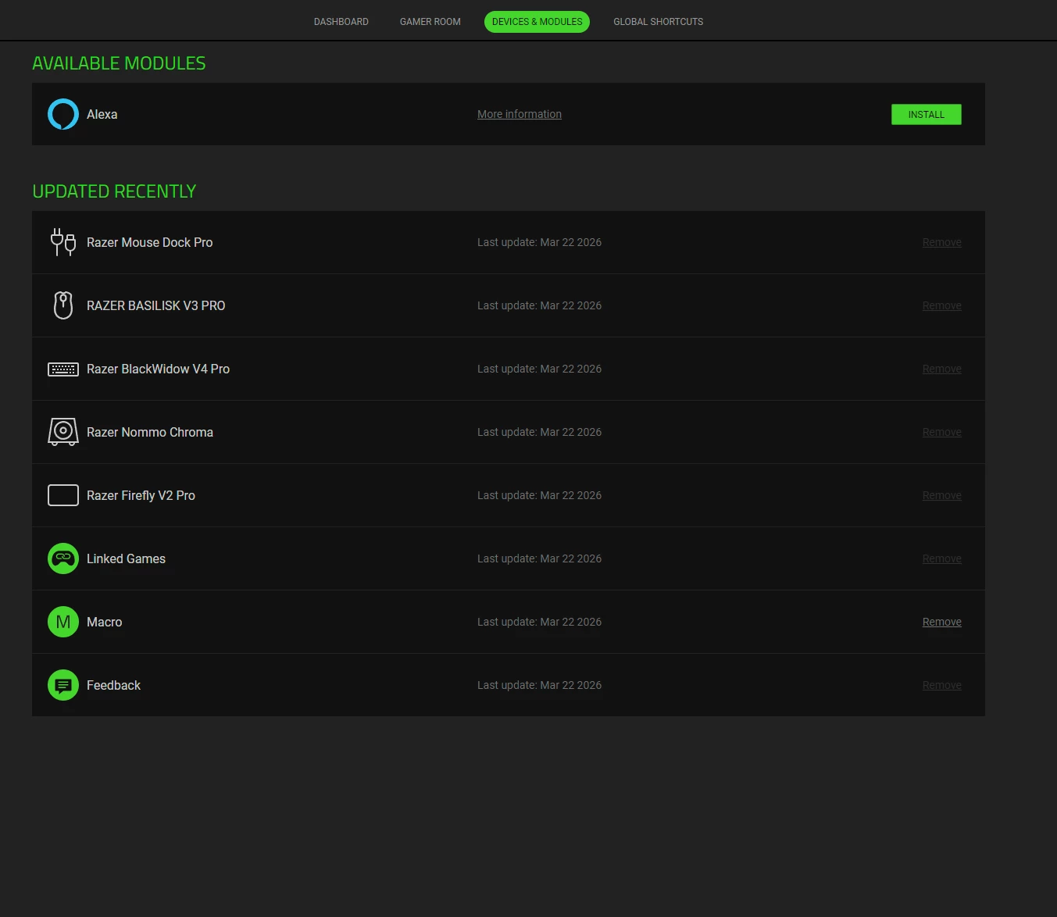The height and width of the screenshot is (917, 1057).
Task: Click the BlackWidow V4 Pro keyboard icon
Action: click(x=63, y=369)
